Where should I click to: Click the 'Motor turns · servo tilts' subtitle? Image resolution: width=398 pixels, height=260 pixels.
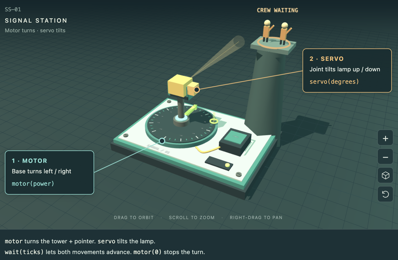pyautogui.click(x=35, y=30)
